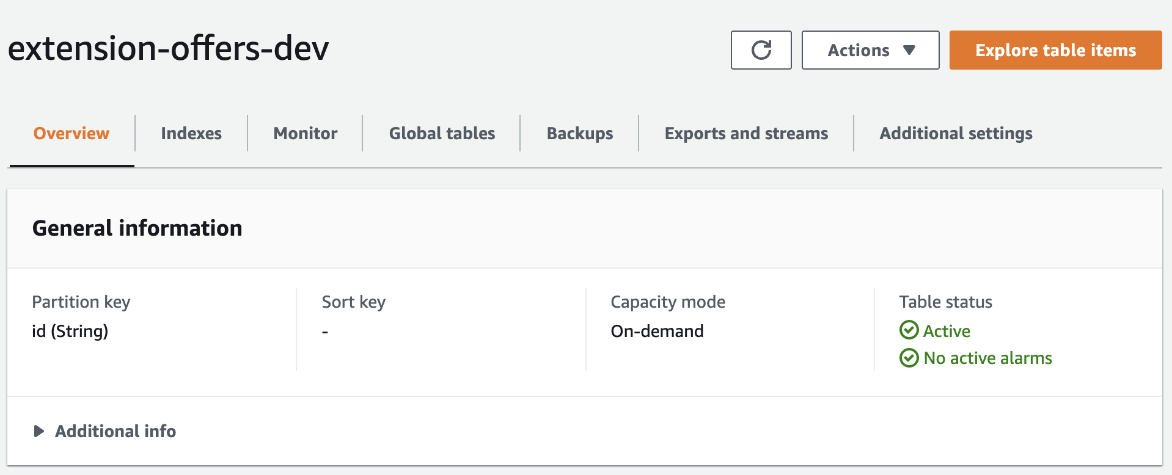The image size is (1172, 475).
Task: Open the Backups tab
Action: [x=580, y=134]
